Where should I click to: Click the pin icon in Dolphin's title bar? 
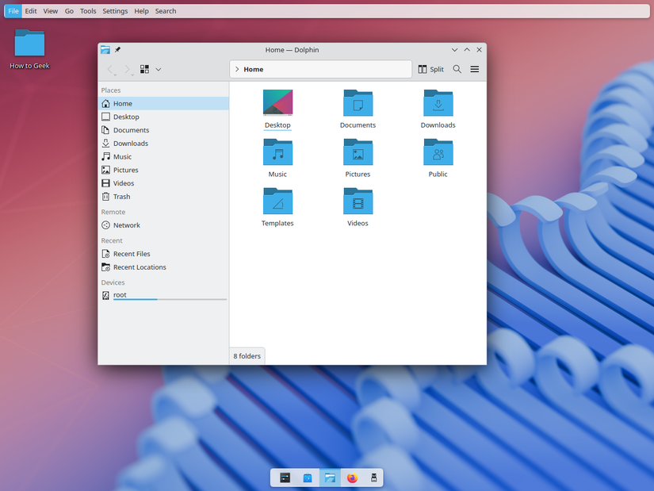click(x=117, y=49)
